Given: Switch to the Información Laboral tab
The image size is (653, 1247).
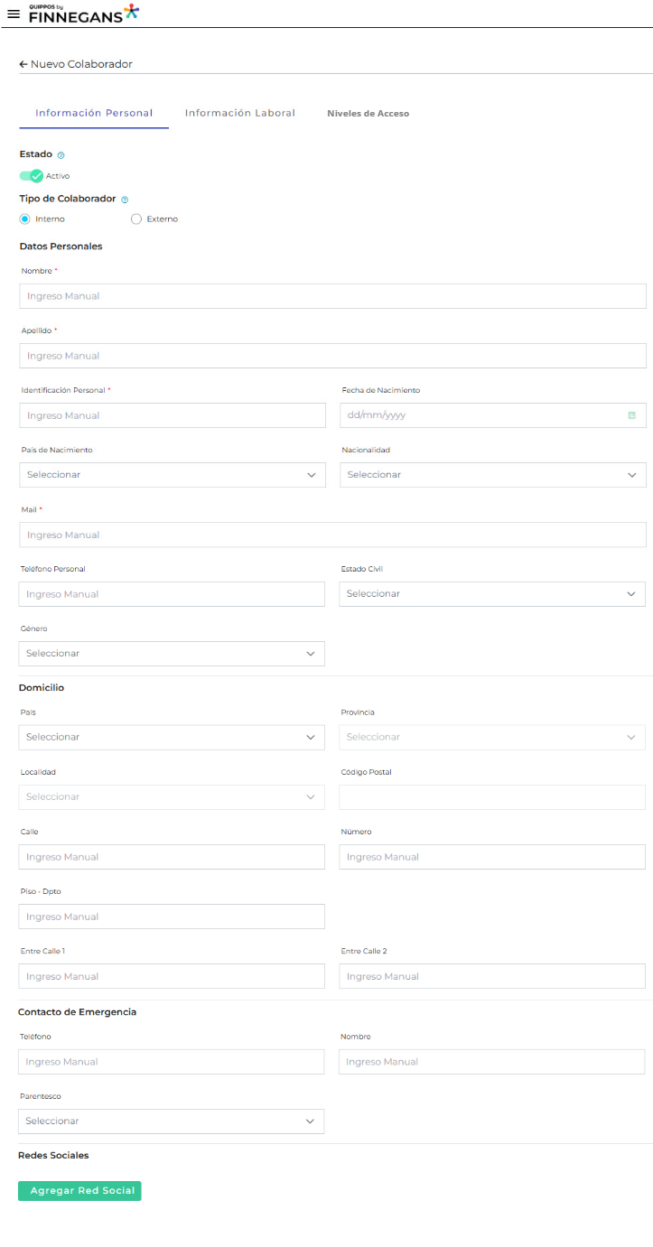Looking at the screenshot, I should click(x=239, y=114).
